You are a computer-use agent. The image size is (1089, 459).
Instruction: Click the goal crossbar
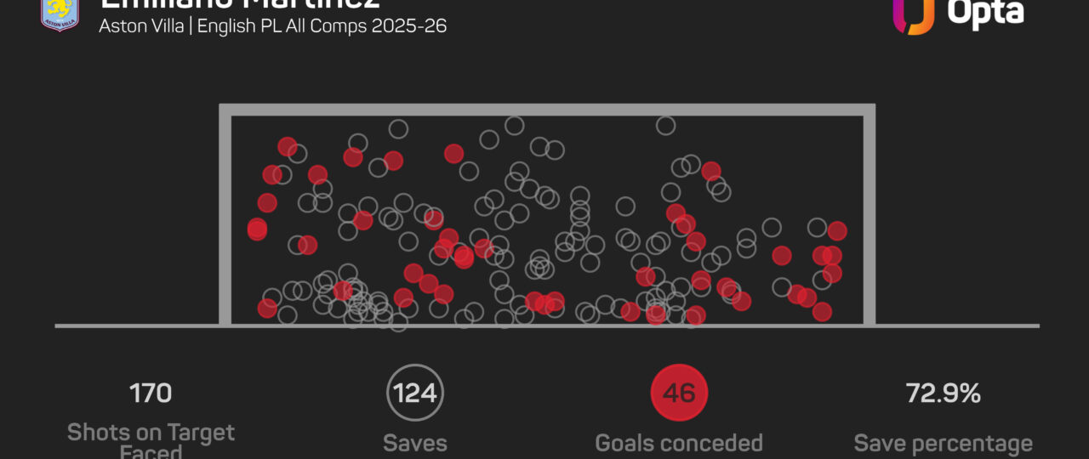(x=547, y=110)
